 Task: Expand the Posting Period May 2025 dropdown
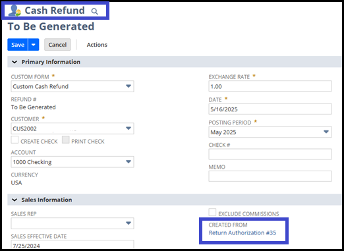(x=270, y=132)
